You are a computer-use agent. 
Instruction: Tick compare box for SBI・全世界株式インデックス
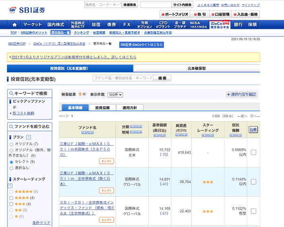[254, 211]
